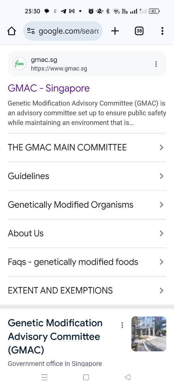The image size is (174, 388).
Task: Open Chrome three-dot overflow menu
Action: pyautogui.click(x=162, y=31)
